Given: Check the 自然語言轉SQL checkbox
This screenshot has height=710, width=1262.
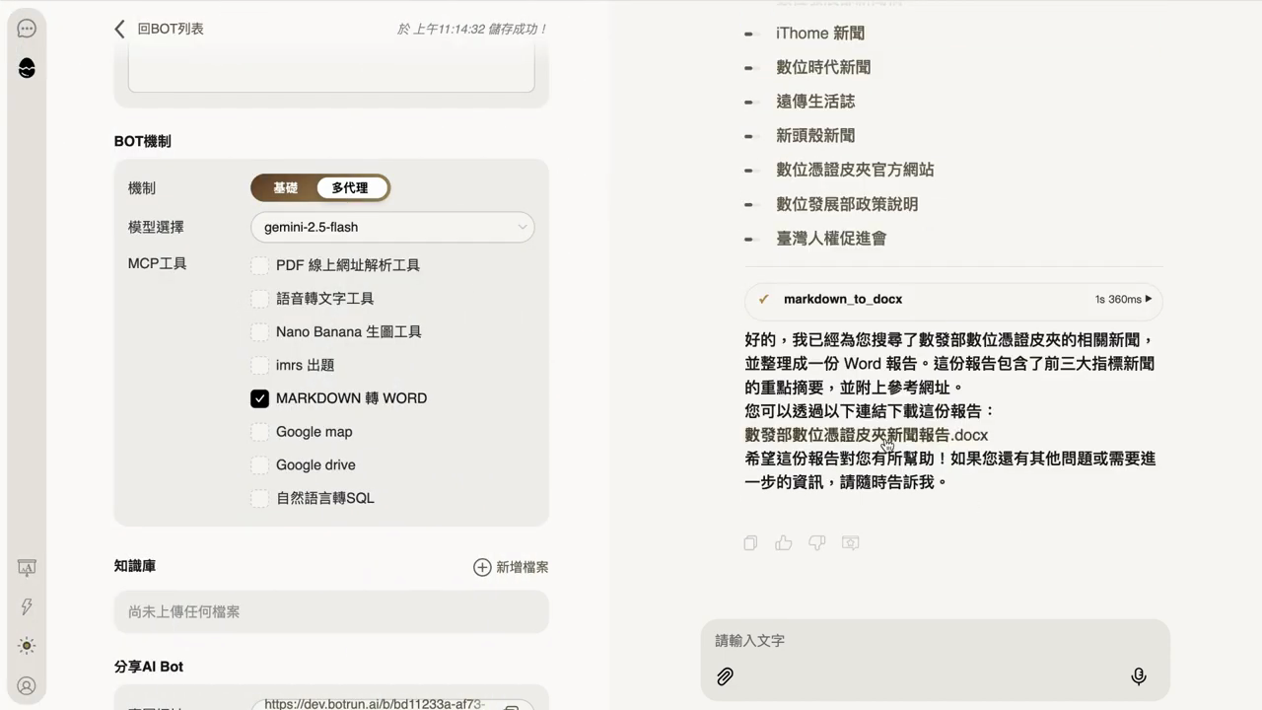Looking at the screenshot, I should point(259,498).
